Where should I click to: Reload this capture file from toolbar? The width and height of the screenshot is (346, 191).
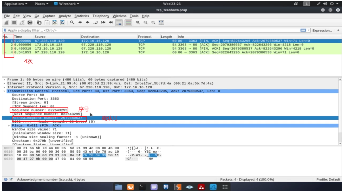pos(63,22)
